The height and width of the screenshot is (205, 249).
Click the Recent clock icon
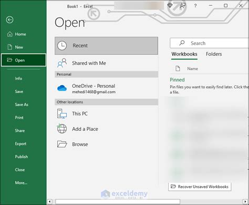point(62,45)
